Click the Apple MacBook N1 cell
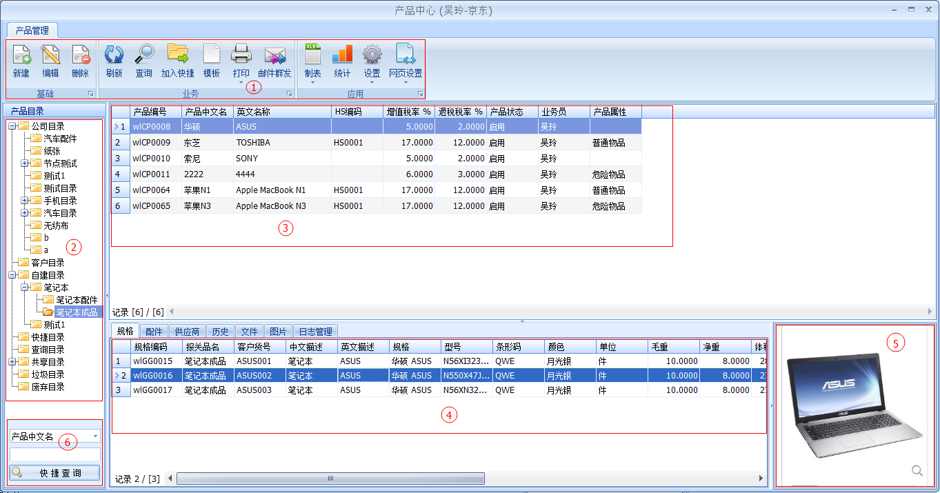 coord(283,190)
